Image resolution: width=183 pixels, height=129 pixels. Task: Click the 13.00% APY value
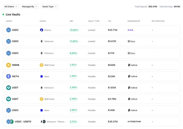click(x=74, y=30)
